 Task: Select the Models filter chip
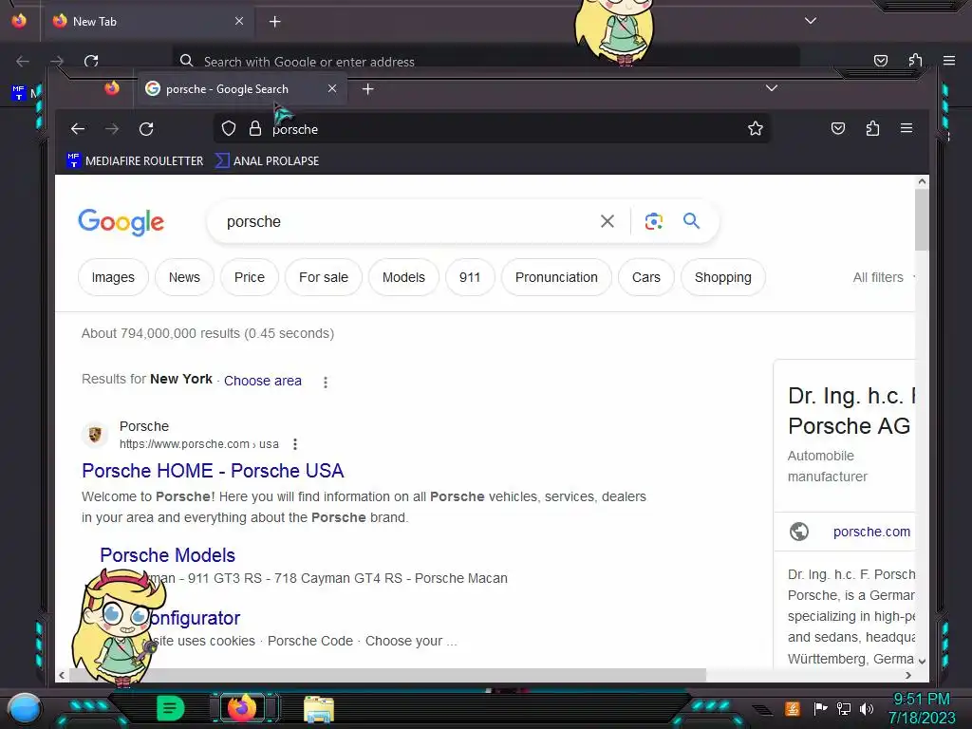click(403, 277)
